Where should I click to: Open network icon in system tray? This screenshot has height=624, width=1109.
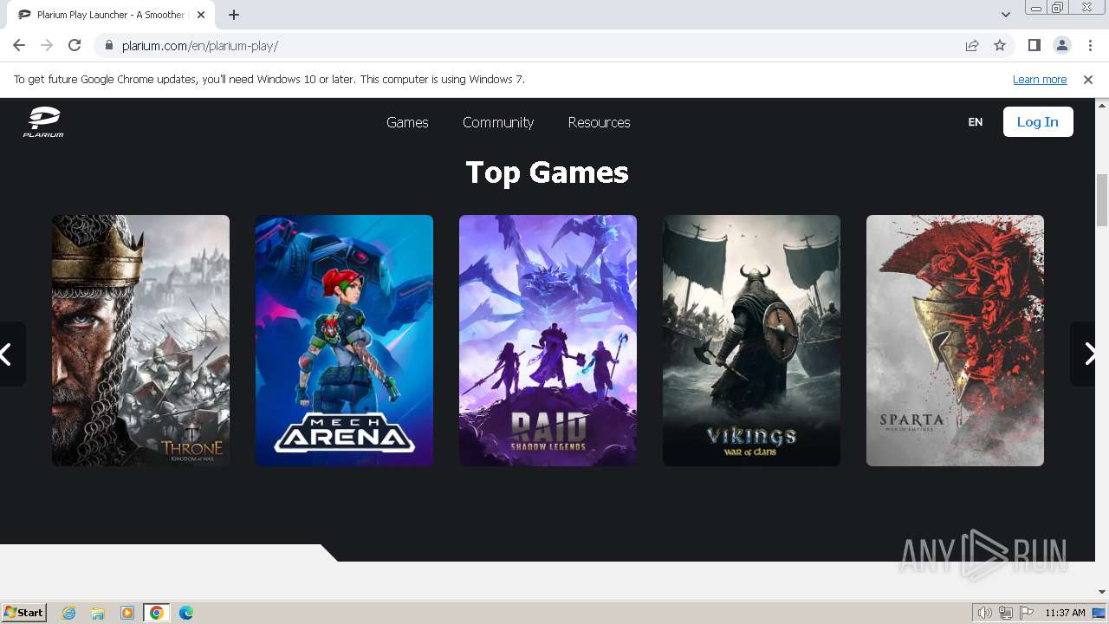click(1006, 613)
